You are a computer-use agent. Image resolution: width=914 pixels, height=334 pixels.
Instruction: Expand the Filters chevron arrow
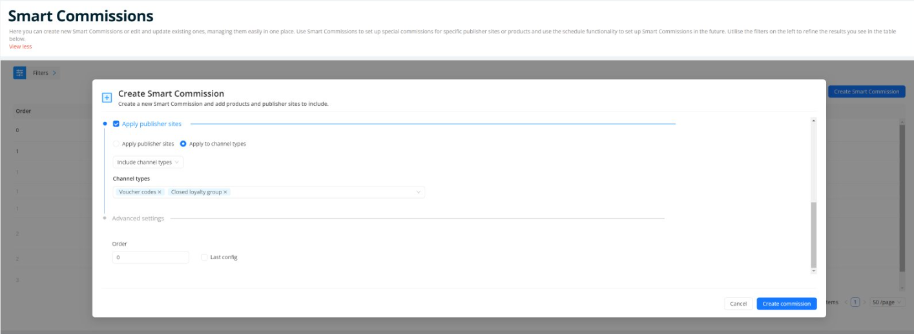tap(54, 73)
